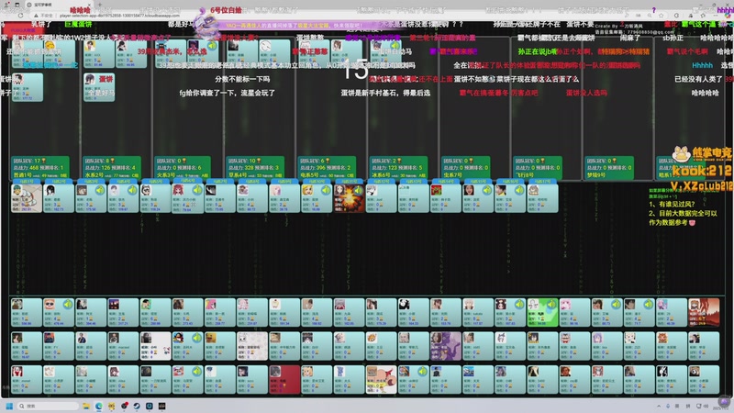
Task: Reload the page with browser refresh icon
Action: (x=20, y=16)
